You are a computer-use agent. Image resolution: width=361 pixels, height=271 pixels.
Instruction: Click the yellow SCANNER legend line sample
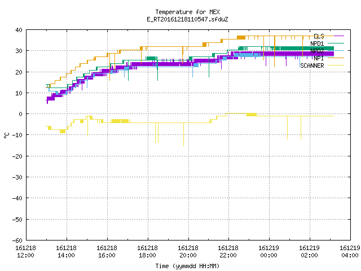pyautogui.click(x=336, y=65)
